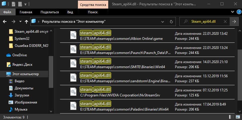Image resolution: width=242 pixels, height=120 pixels.
Task: Open OneDrive in the navigation pane
Action: (x=19, y=55)
